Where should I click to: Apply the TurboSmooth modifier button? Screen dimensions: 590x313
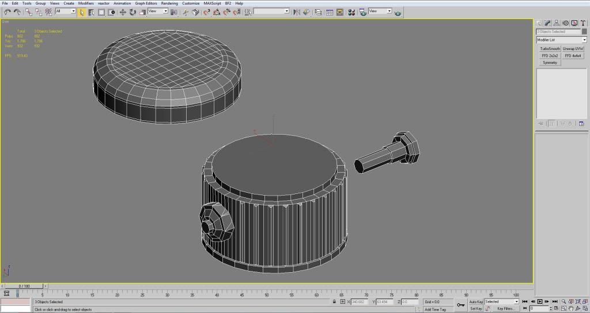pyautogui.click(x=550, y=49)
